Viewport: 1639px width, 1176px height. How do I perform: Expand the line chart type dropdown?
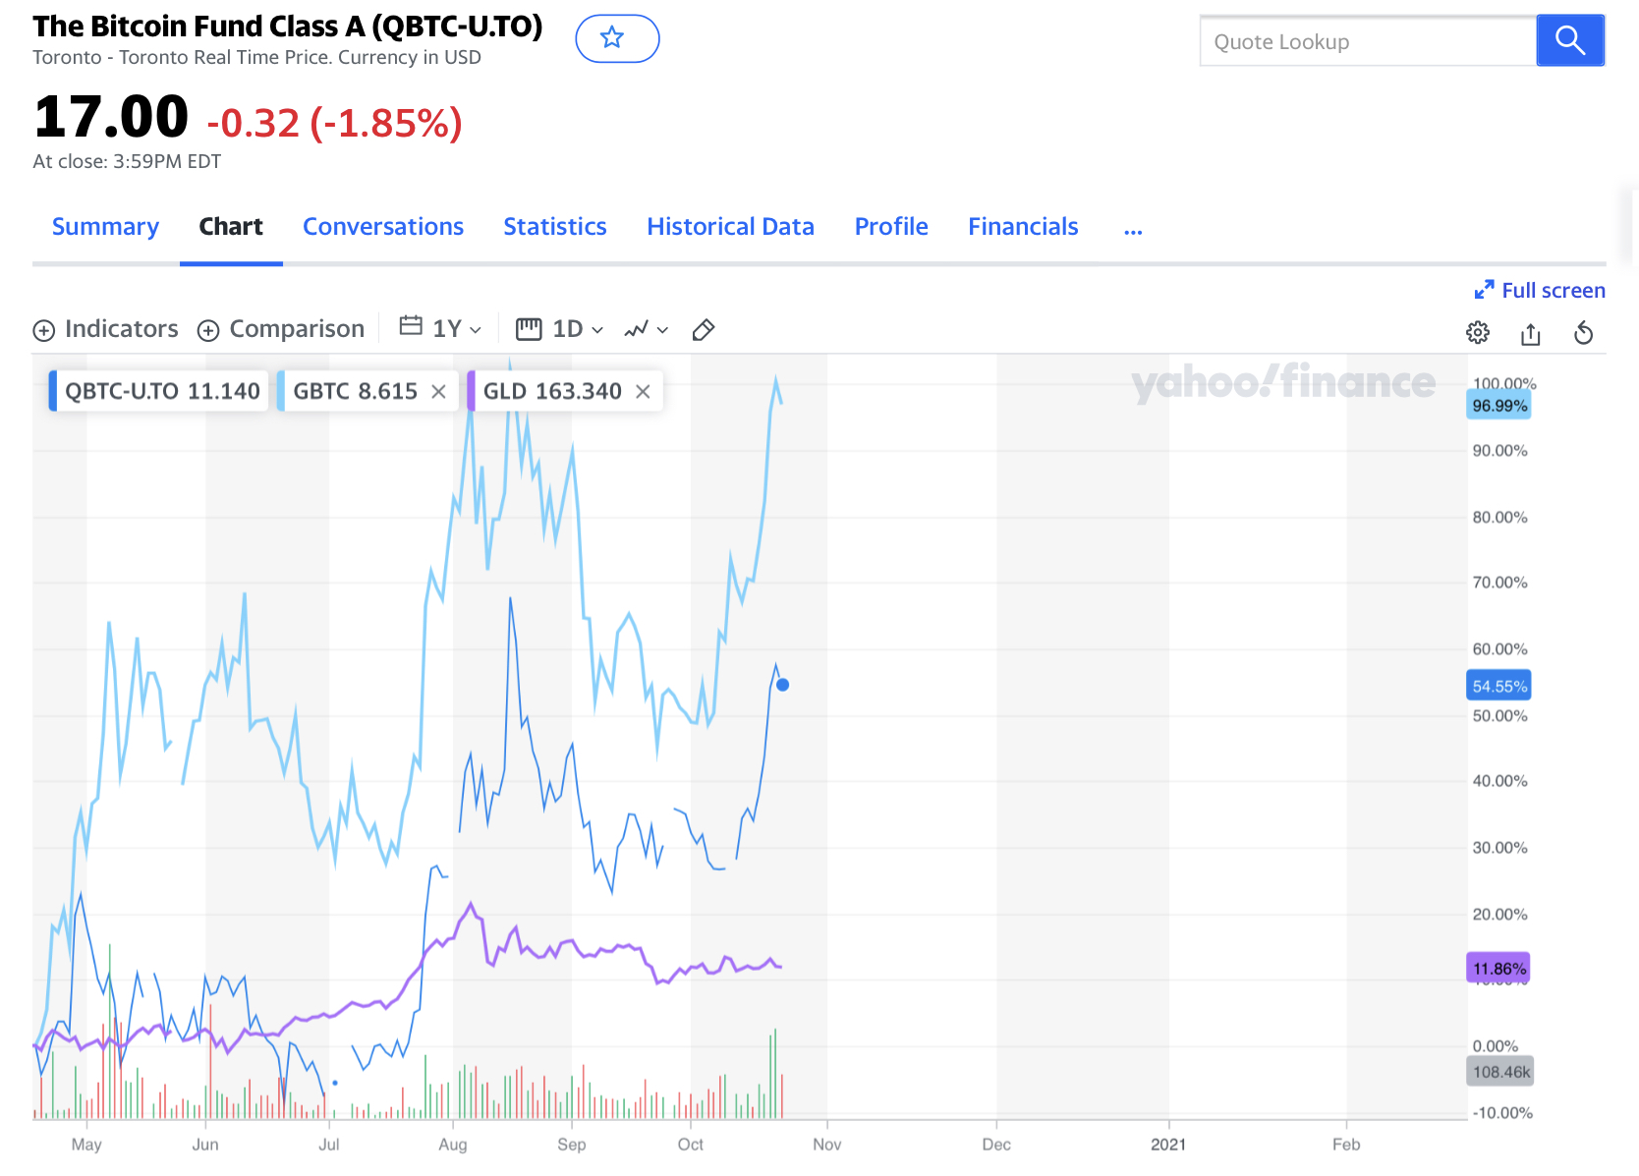point(647,329)
